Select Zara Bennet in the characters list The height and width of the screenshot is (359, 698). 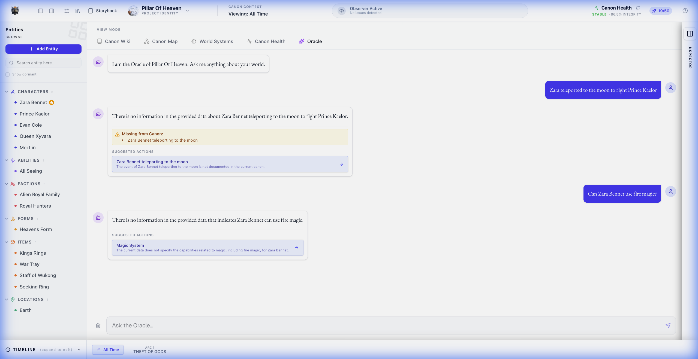click(x=33, y=102)
